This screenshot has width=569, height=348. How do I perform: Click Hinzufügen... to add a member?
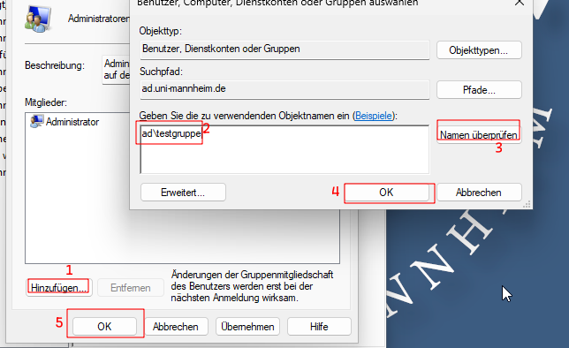click(x=59, y=288)
